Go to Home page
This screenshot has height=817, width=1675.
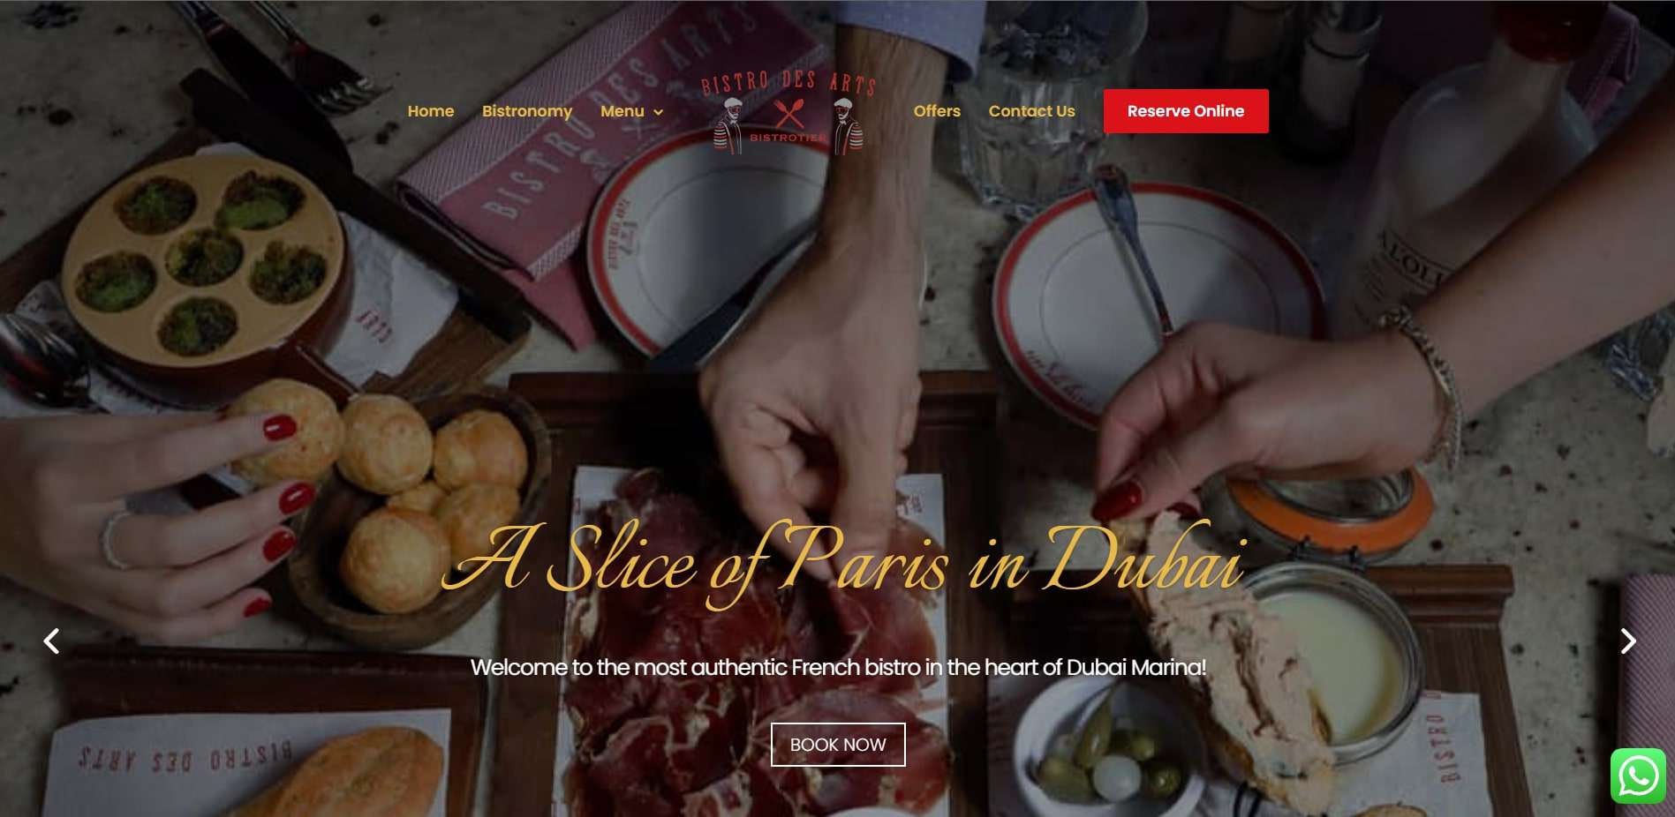click(x=431, y=111)
